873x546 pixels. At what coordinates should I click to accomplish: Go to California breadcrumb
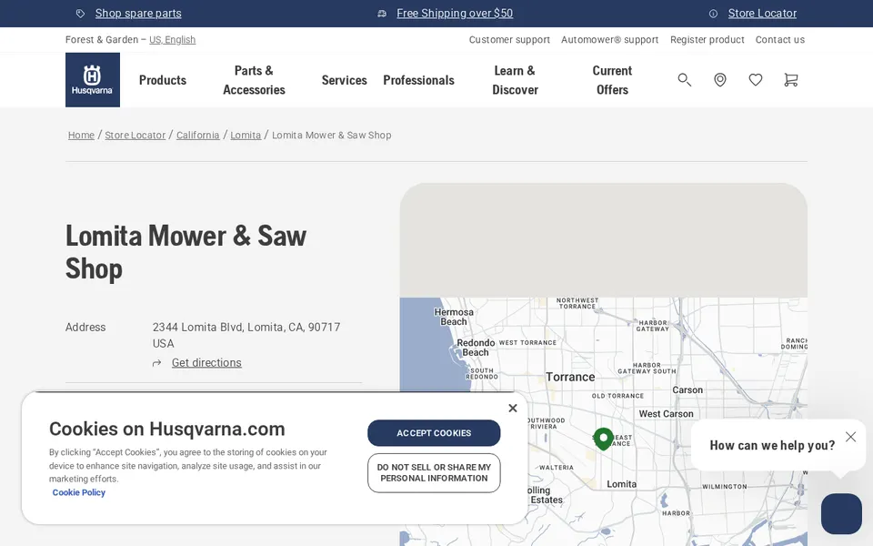197,136
